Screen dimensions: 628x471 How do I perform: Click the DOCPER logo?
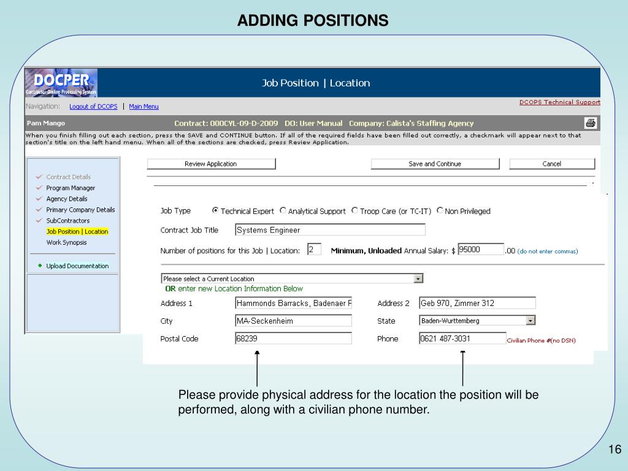click(x=61, y=83)
